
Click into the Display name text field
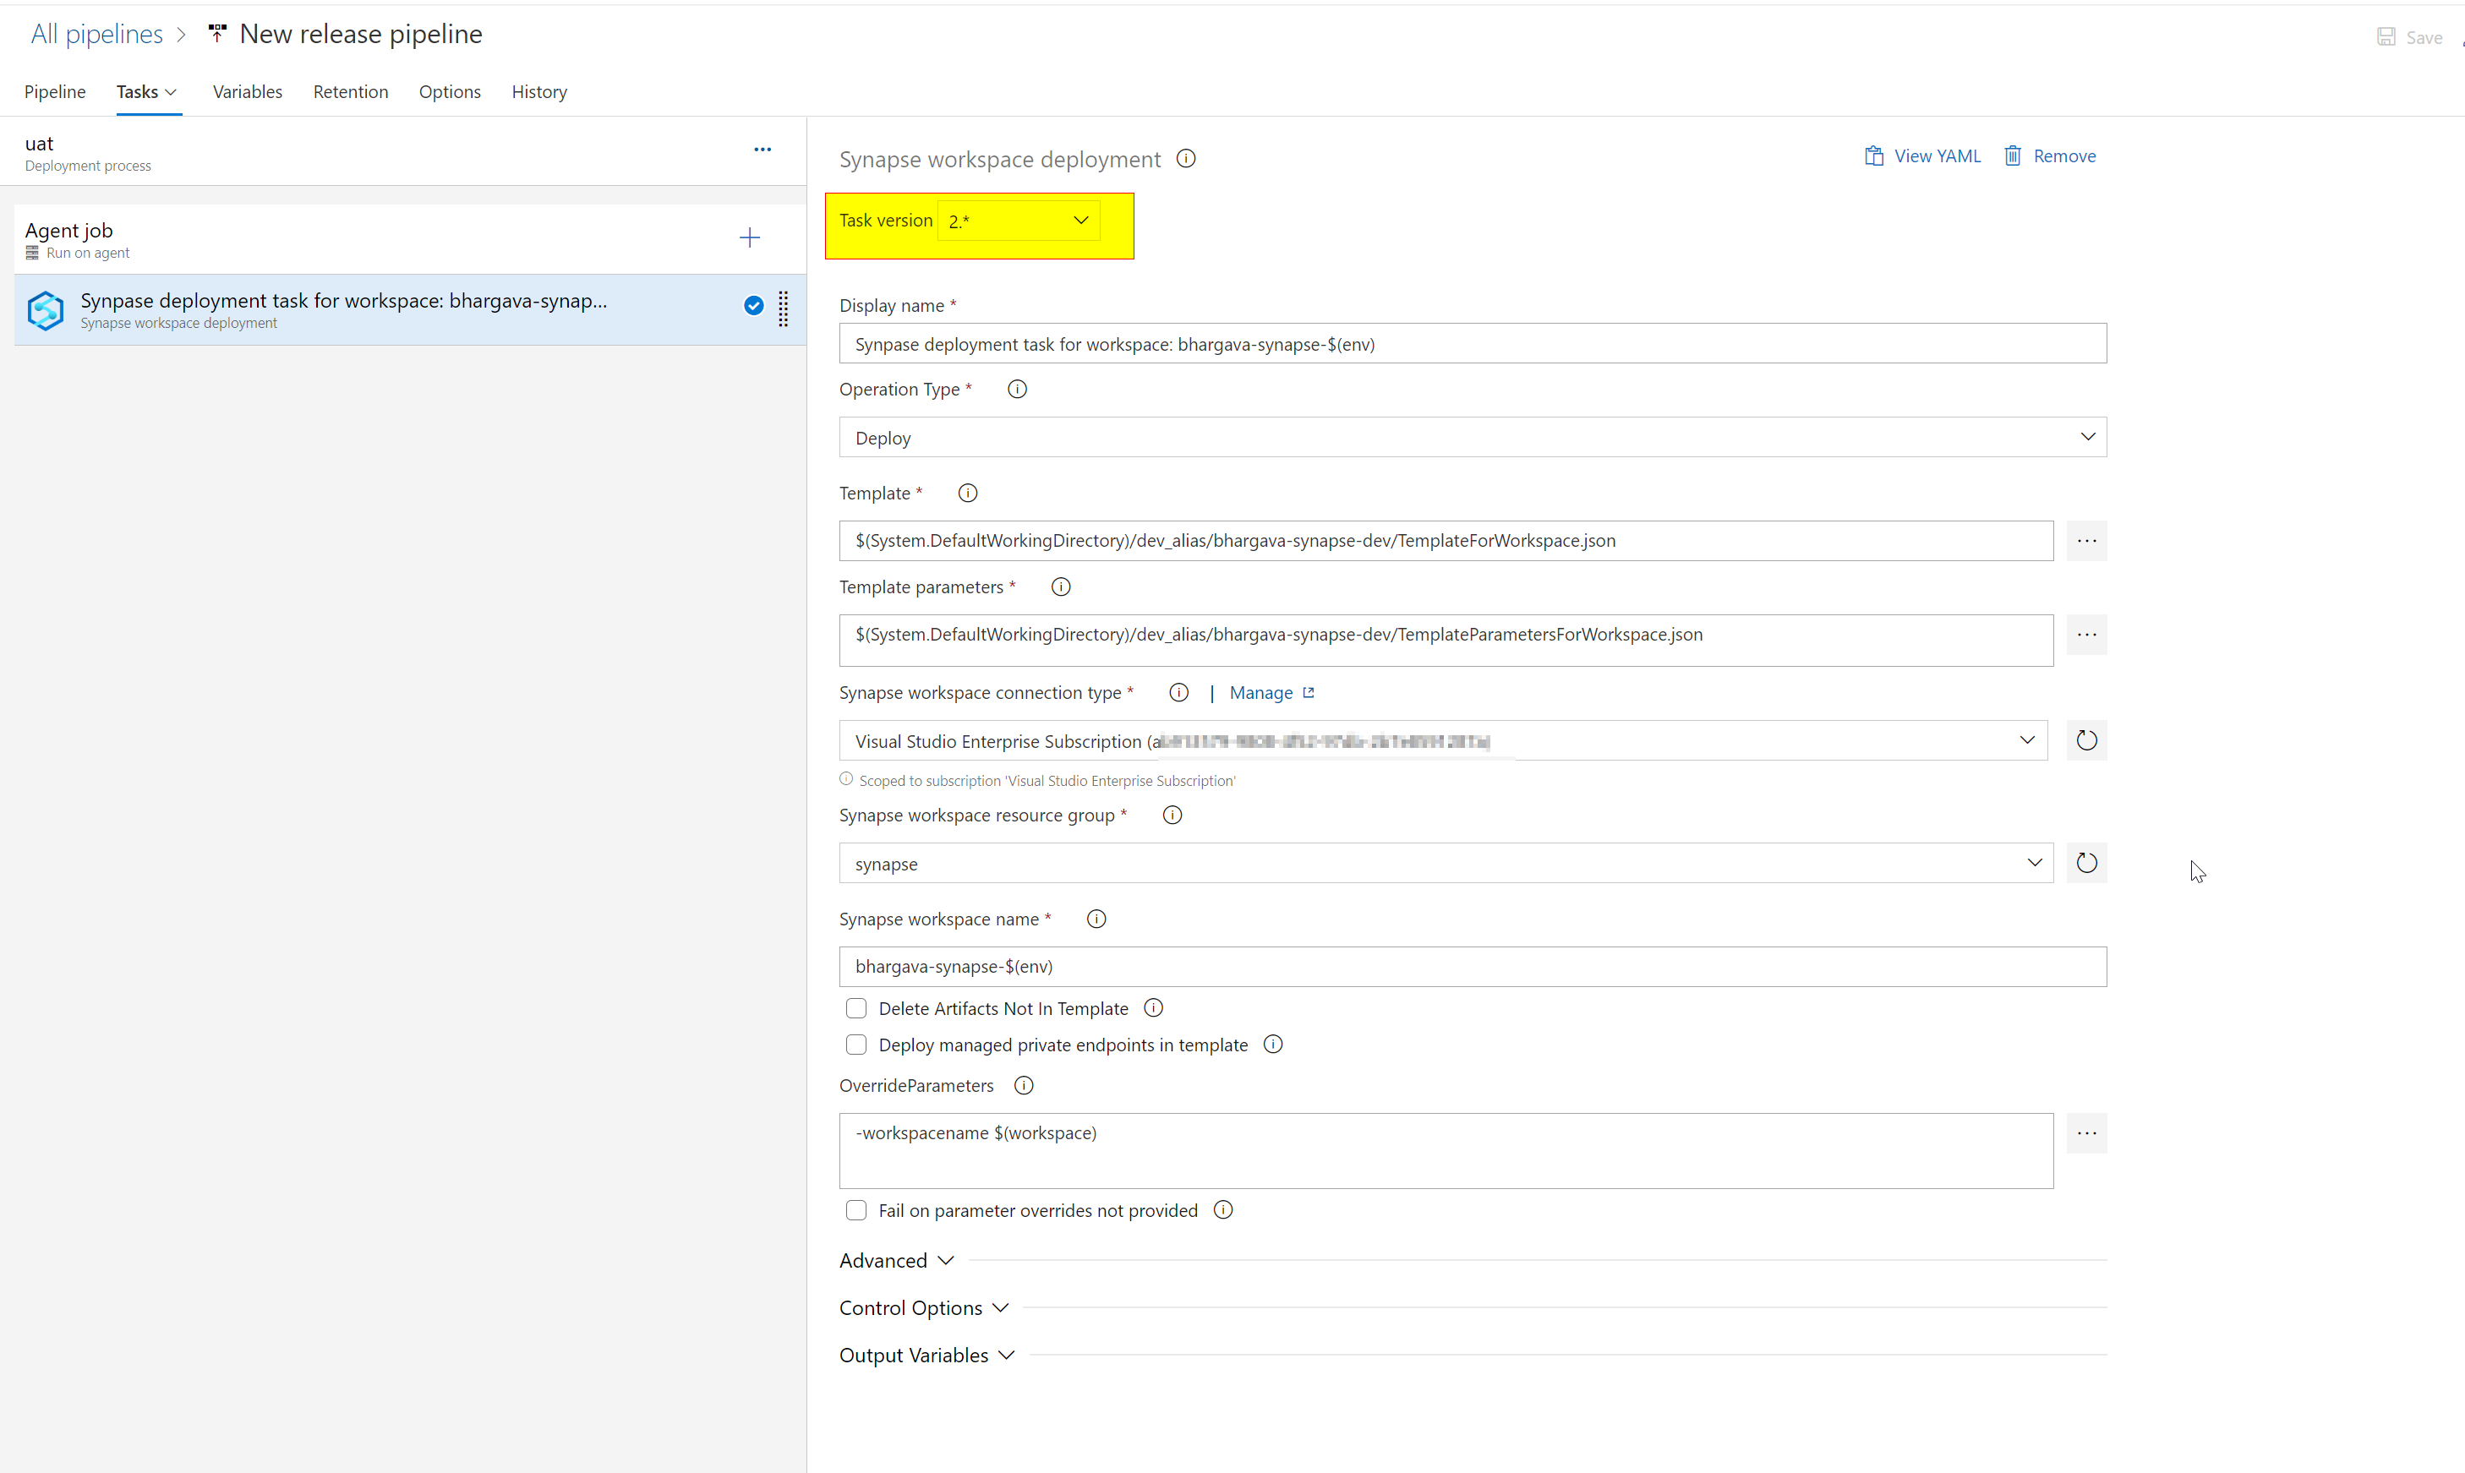click(x=1471, y=345)
